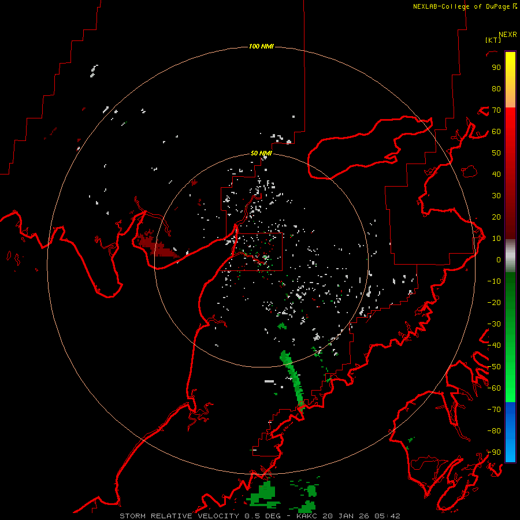Click the 30 value on the velocity scale
The height and width of the screenshot is (520, 520).
(x=496, y=196)
